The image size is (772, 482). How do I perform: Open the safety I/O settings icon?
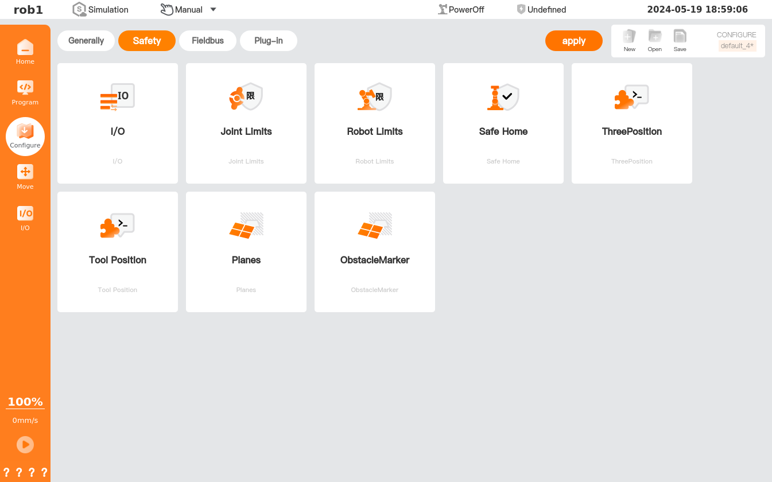click(118, 97)
